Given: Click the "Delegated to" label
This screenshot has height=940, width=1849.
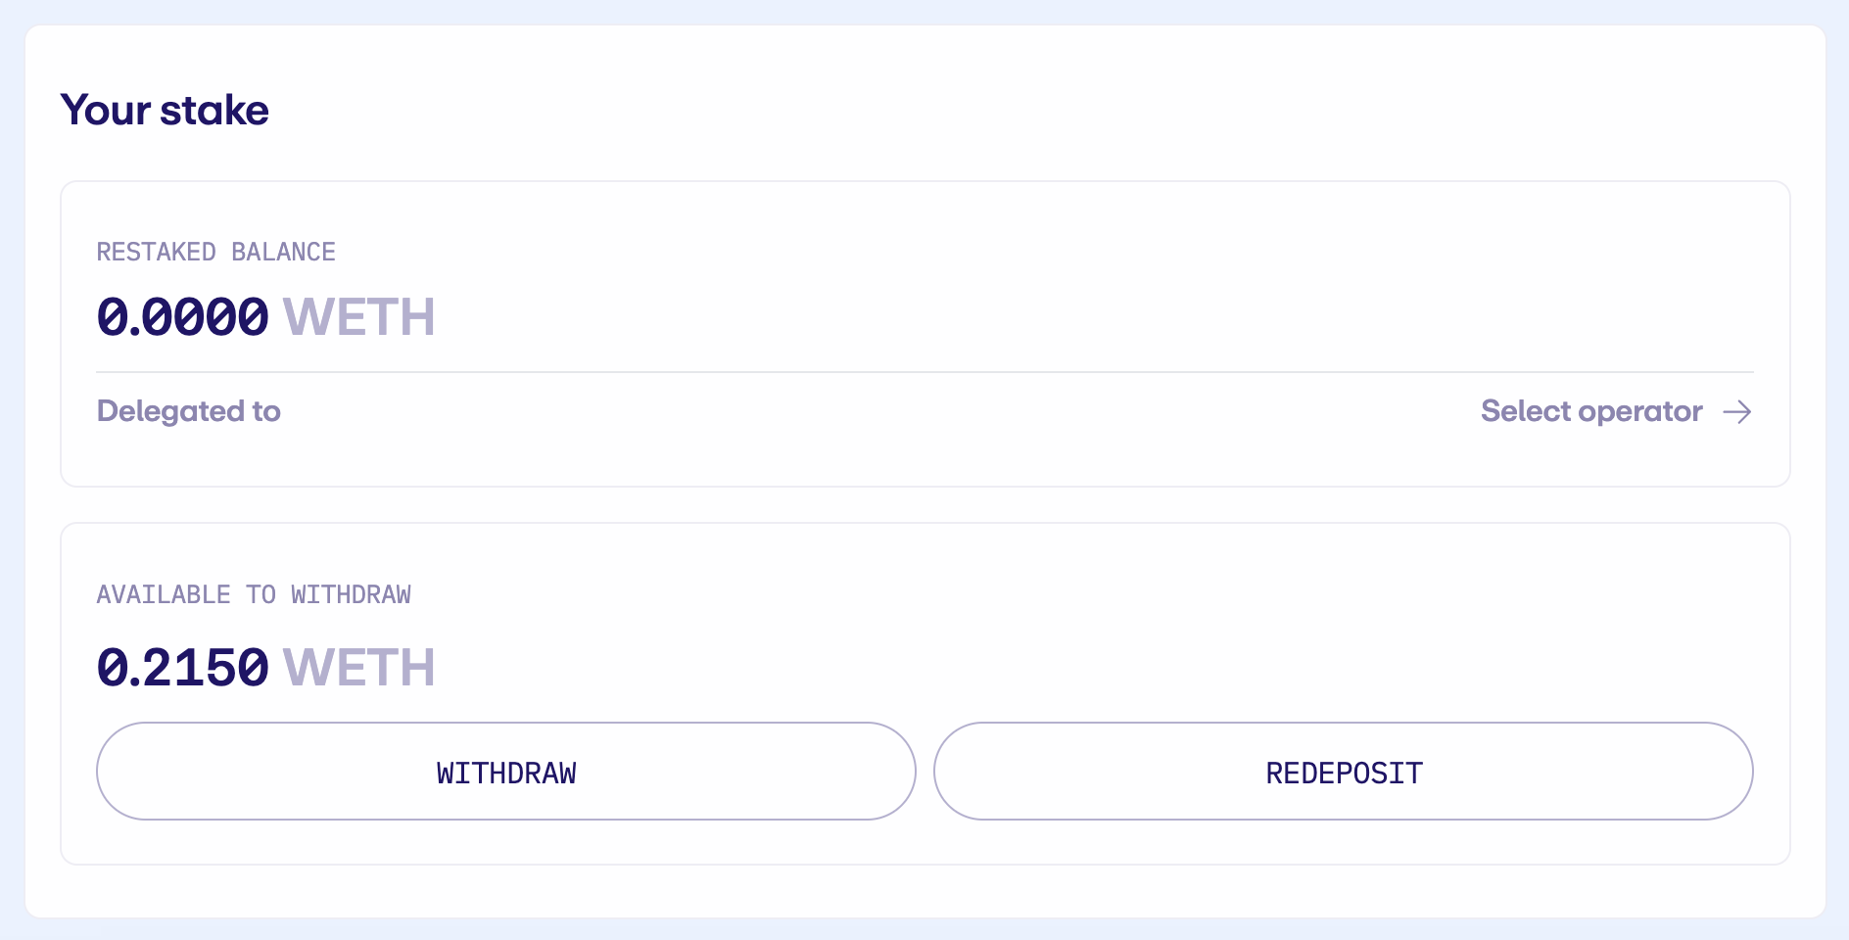Looking at the screenshot, I should tap(188, 411).
